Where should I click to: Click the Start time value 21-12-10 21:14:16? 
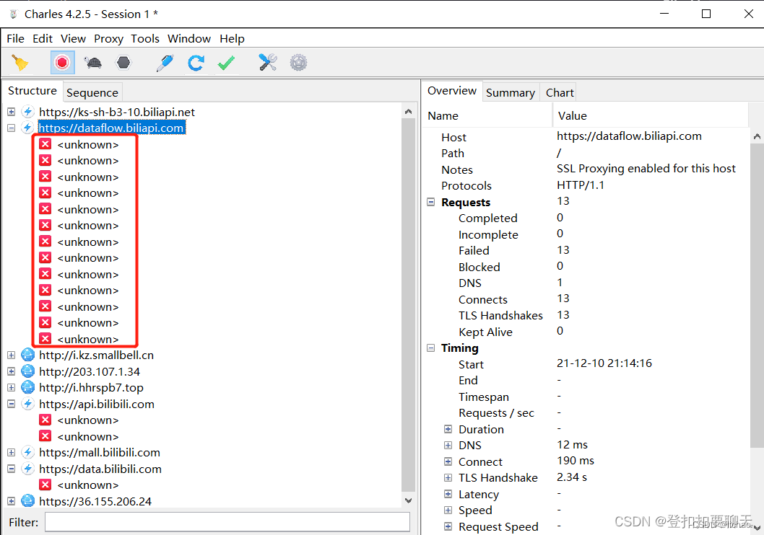click(604, 363)
